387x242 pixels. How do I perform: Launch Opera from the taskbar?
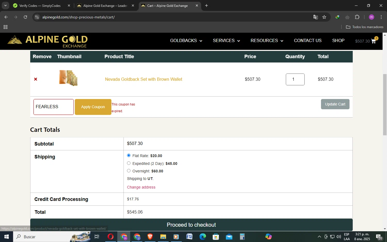click(110, 237)
